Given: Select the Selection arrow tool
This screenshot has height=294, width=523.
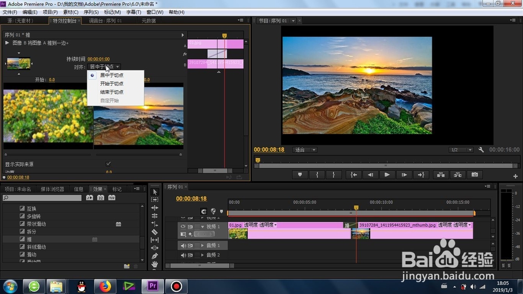Looking at the screenshot, I should click(155, 192).
